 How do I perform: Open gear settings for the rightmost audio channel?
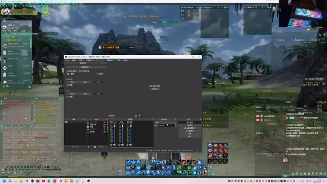[x=128, y=145]
